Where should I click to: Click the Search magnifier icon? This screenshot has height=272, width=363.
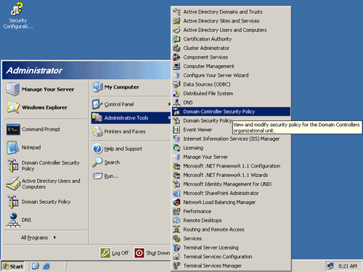(x=97, y=162)
